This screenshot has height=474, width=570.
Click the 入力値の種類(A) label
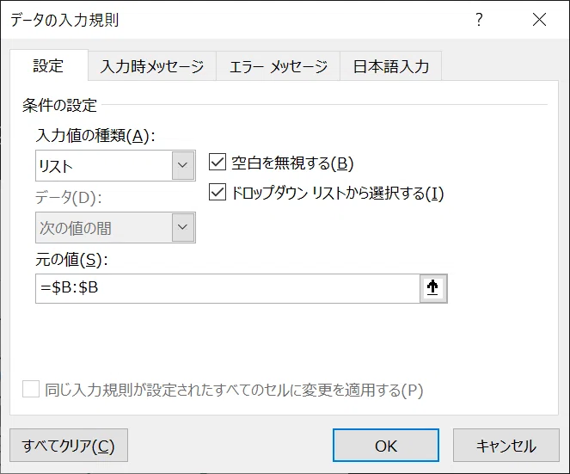pos(95,136)
